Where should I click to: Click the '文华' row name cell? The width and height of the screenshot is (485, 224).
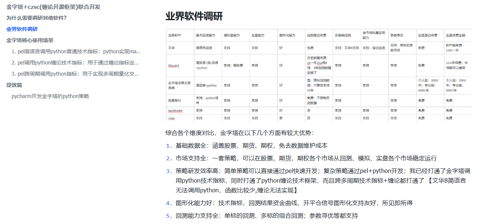(x=180, y=48)
